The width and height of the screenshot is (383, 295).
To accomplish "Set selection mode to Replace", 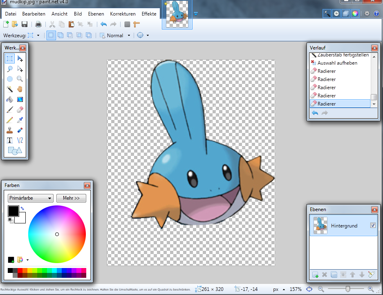I will tap(51, 36).
